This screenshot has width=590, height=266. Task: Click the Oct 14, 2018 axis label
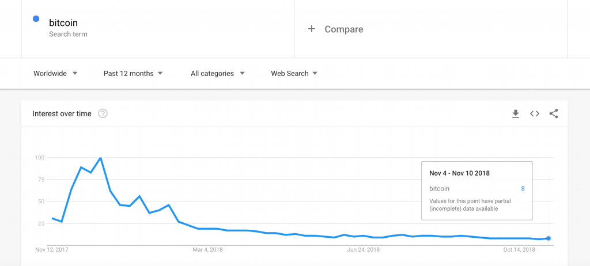click(x=519, y=249)
